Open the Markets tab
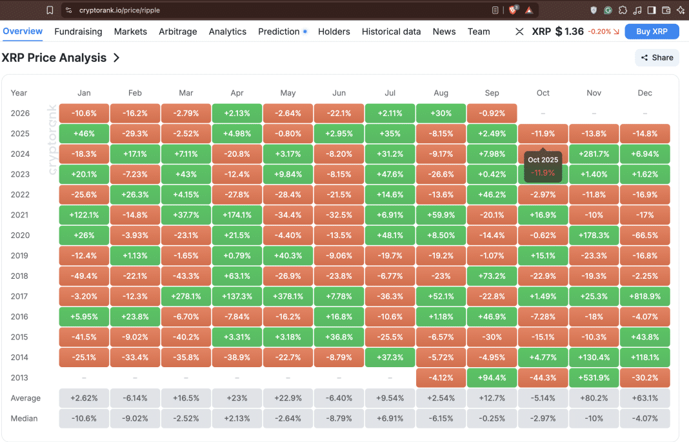This screenshot has height=442, width=689. pyautogui.click(x=130, y=32)
